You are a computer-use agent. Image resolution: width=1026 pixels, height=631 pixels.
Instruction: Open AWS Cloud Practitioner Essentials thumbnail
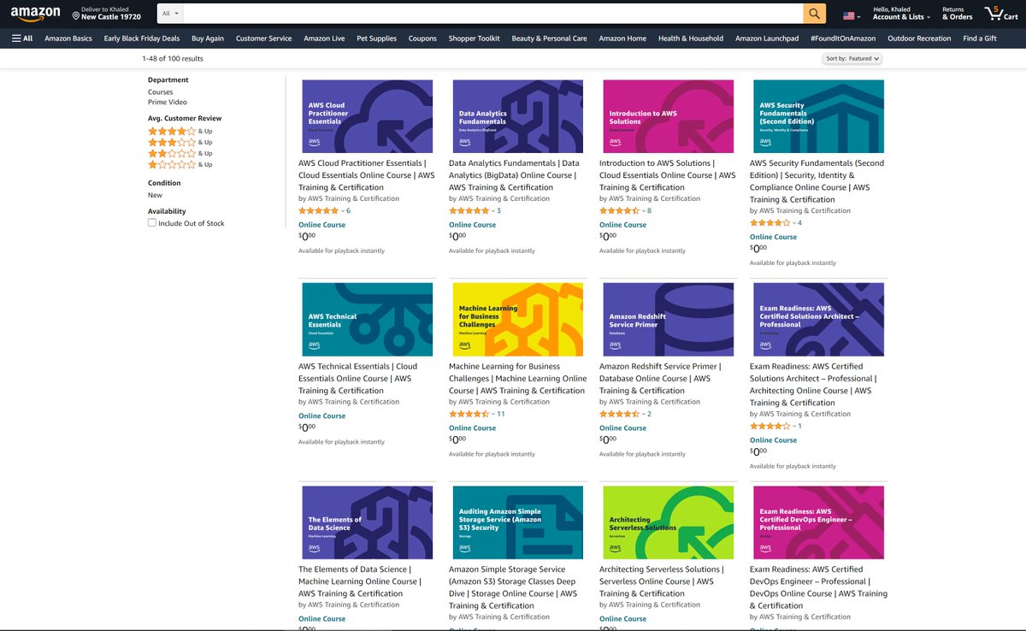368,116
